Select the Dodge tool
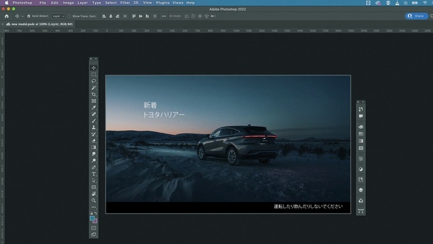 [x=93, y=161]
